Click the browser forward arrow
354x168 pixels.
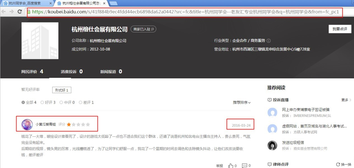pos(12,12)
